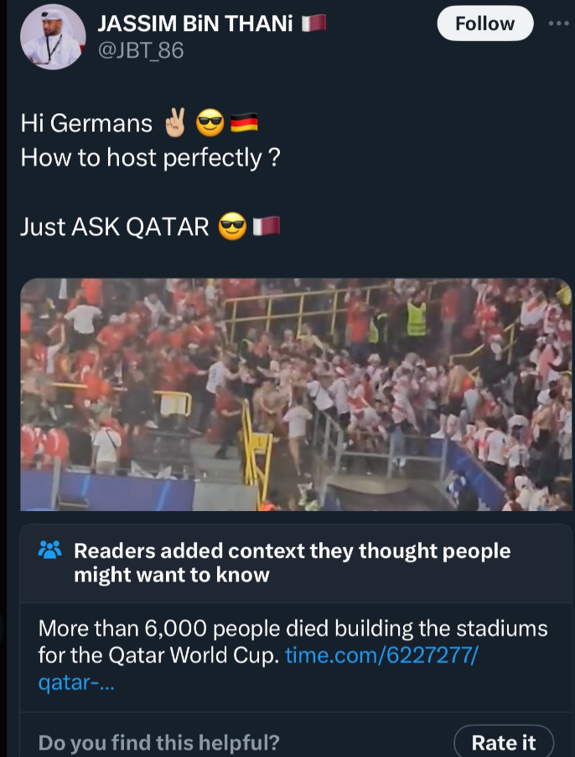Click the Follow button

[x=484, y=23]
